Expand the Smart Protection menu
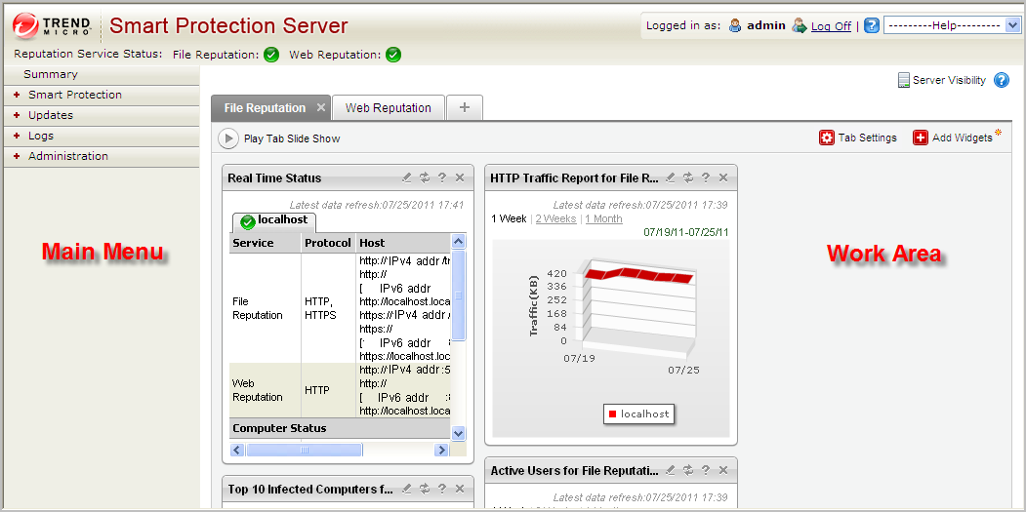 click(x=75, y=95)
